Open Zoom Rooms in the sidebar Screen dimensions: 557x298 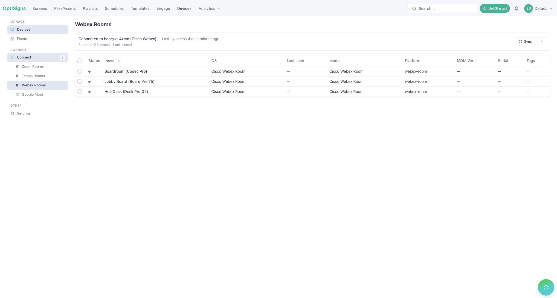pyautogui.click(x=38, y=67)
